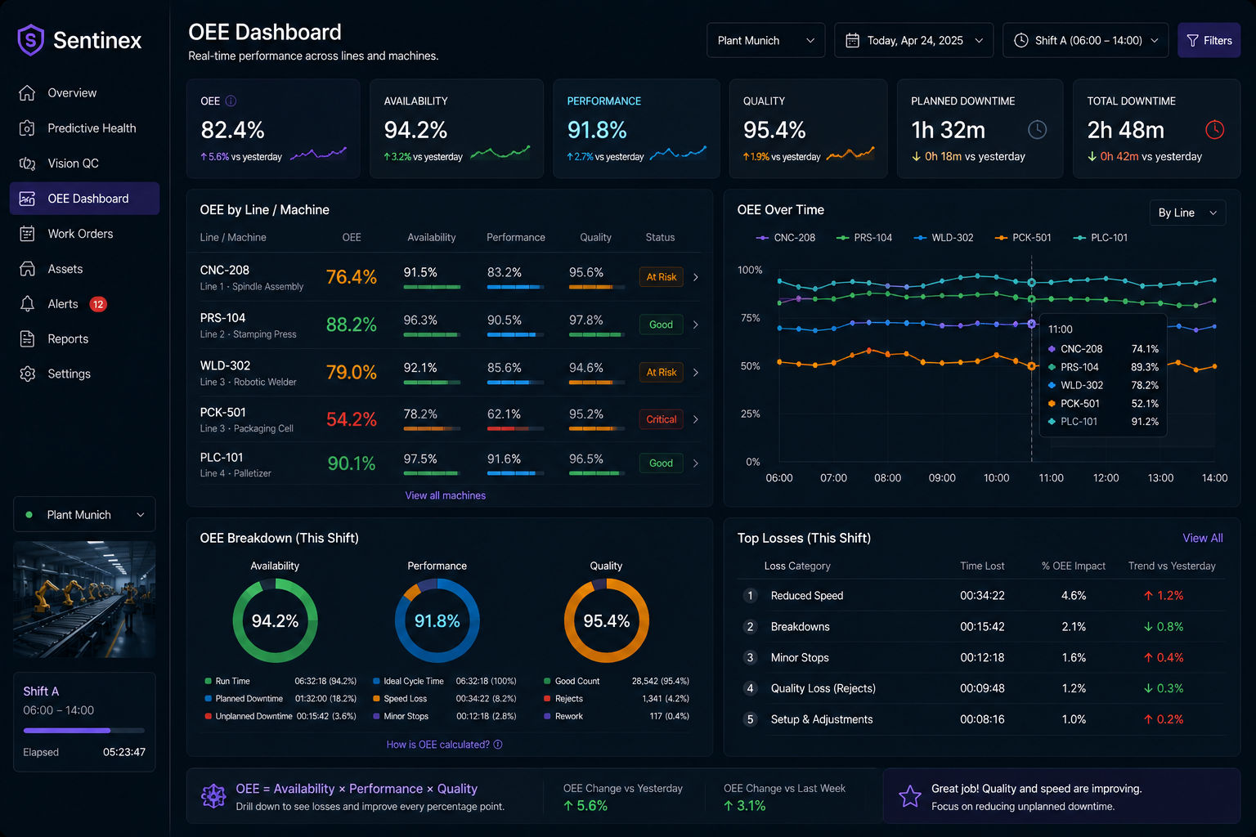This screenshot has width=1256, height=837.
Task: Toggle the WLD-302 series in chart legend
Action: click(x=943, y=238)
